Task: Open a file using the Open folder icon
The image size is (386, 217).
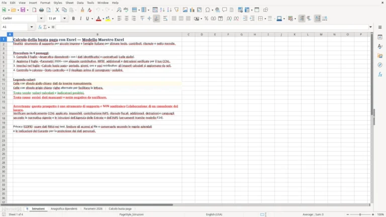Action: point(13,10)
